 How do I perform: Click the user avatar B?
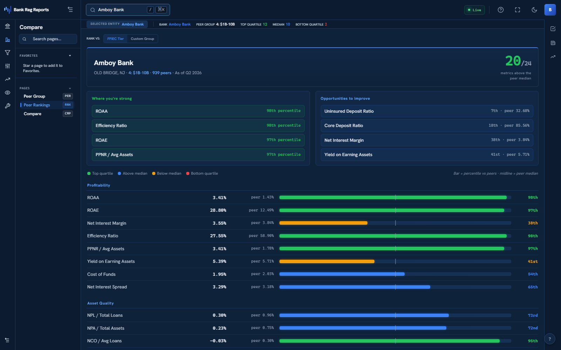click(550, 10)
